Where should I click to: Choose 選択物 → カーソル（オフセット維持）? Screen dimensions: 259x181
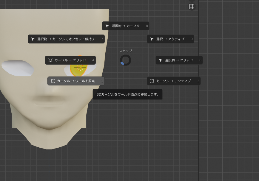click(66, 39)
